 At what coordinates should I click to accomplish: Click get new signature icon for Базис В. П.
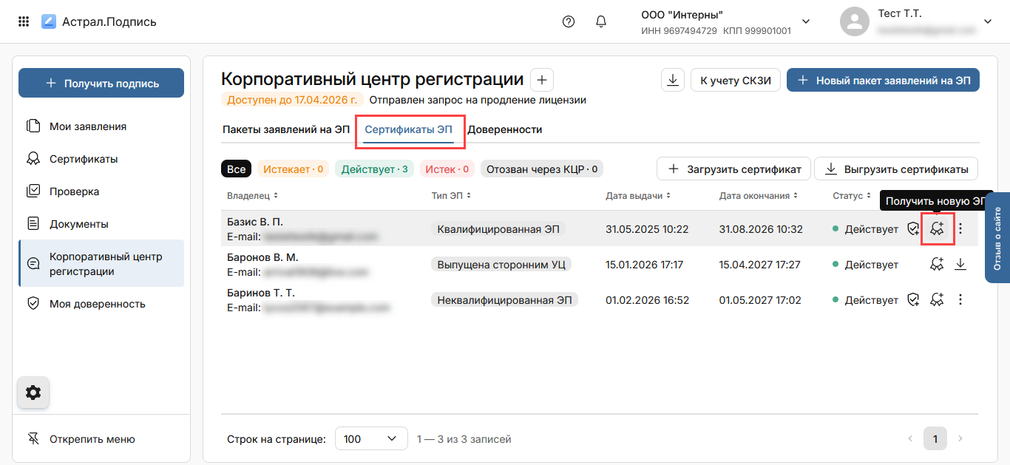tap(937, 229)
